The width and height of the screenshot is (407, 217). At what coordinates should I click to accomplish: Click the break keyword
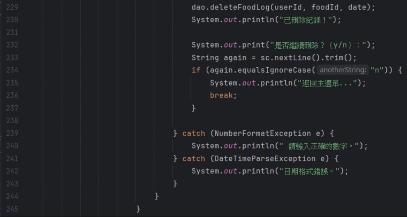click(221, 95)
